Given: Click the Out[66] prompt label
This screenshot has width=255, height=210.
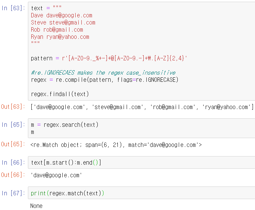Looking at the screenshot, I should 13,175.
